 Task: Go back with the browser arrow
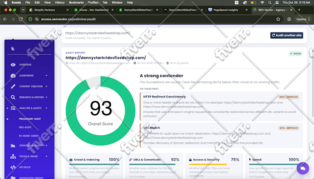click(5, 19)
